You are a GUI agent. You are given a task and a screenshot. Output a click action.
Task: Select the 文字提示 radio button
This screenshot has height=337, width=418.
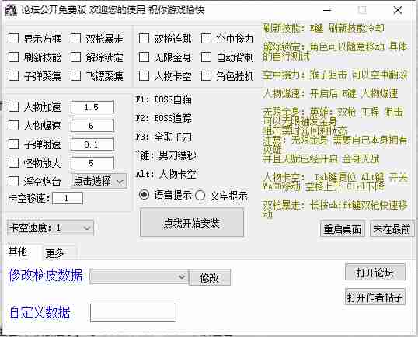(x=200, y=196)
